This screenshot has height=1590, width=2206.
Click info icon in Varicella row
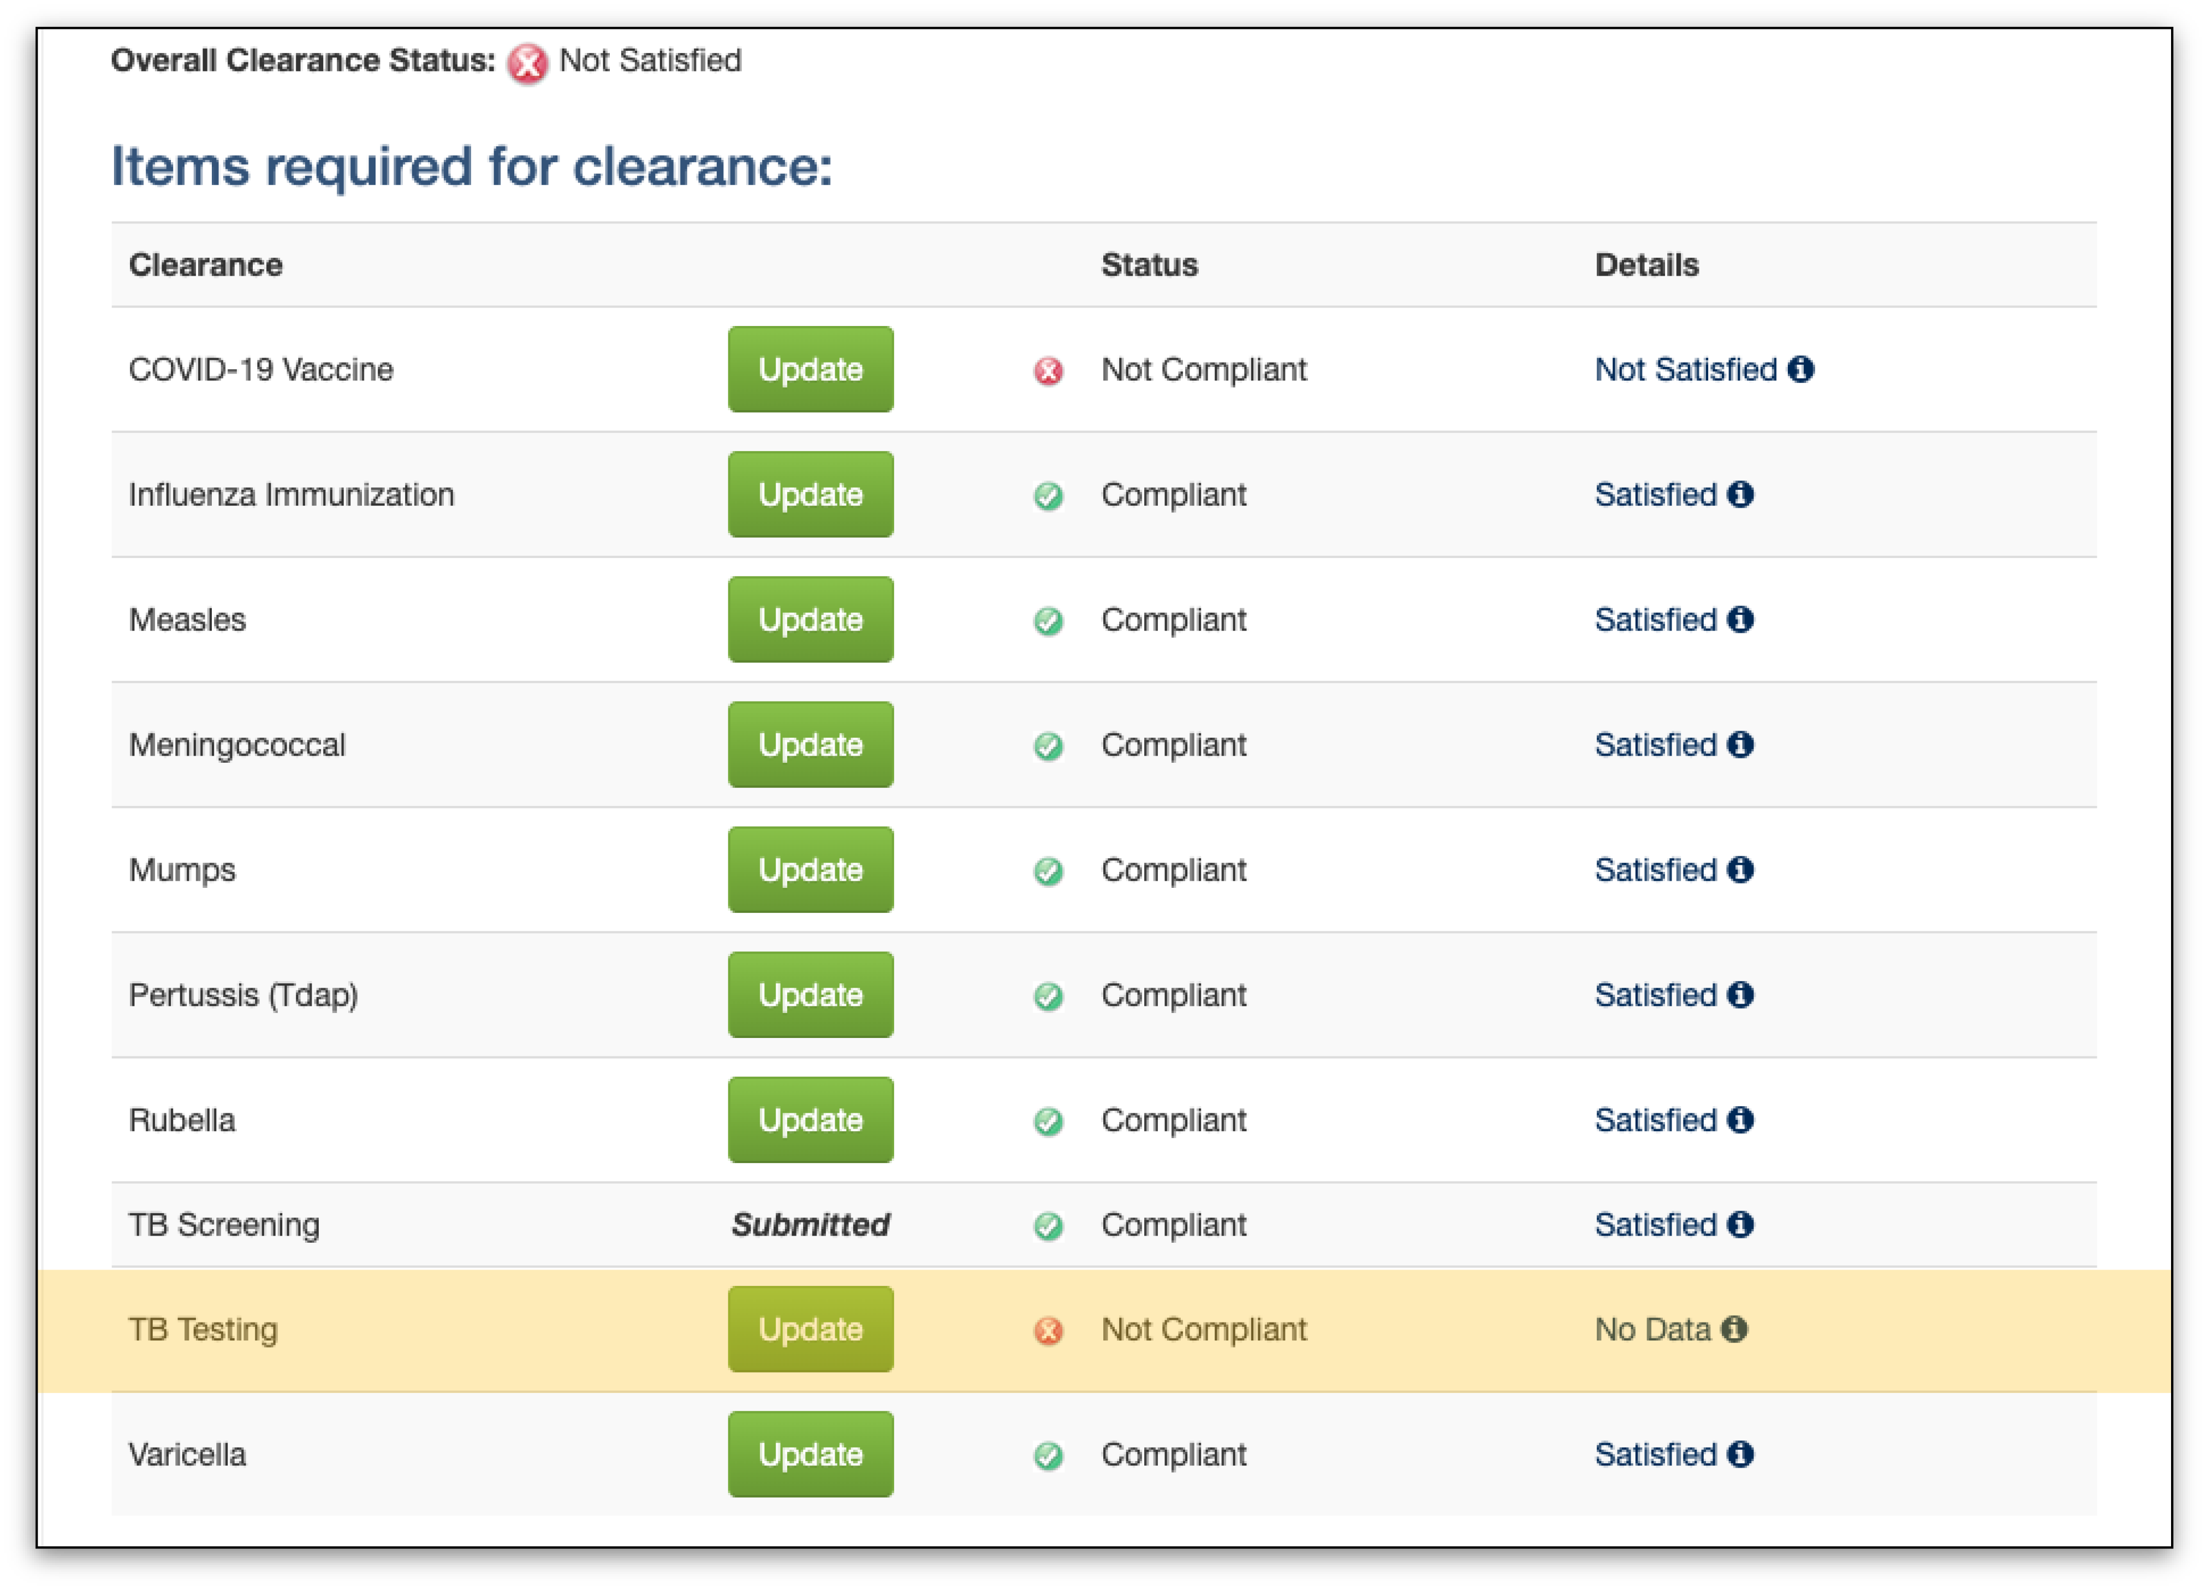[x=1740, y=1454]
